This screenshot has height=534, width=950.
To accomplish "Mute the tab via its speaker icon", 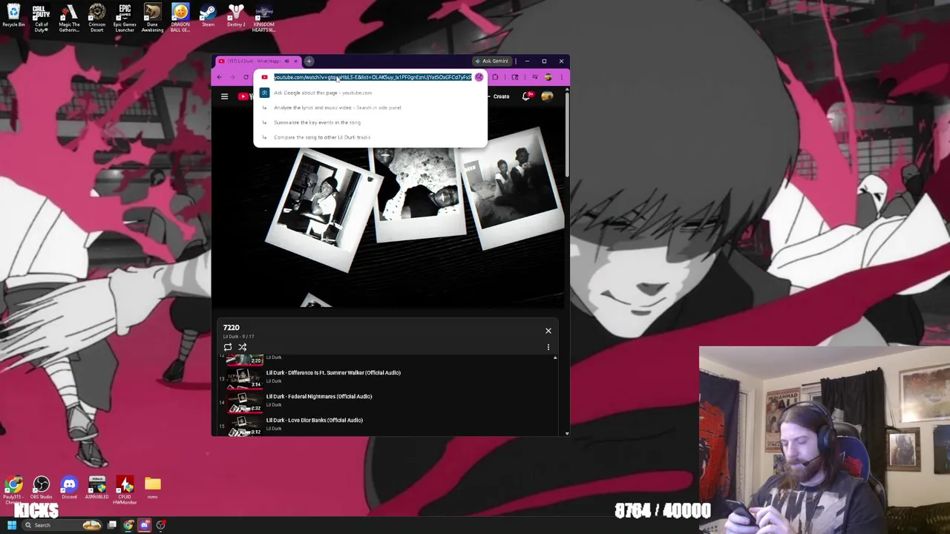I will 286,62.
